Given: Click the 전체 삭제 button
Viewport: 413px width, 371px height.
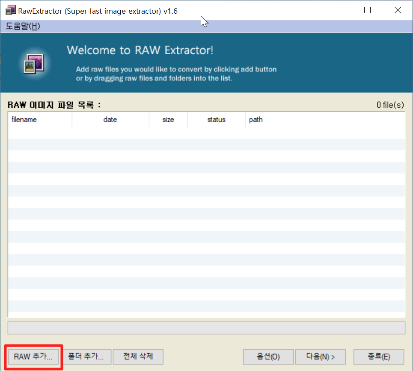Looking at the screenshot, I should 138,356.
